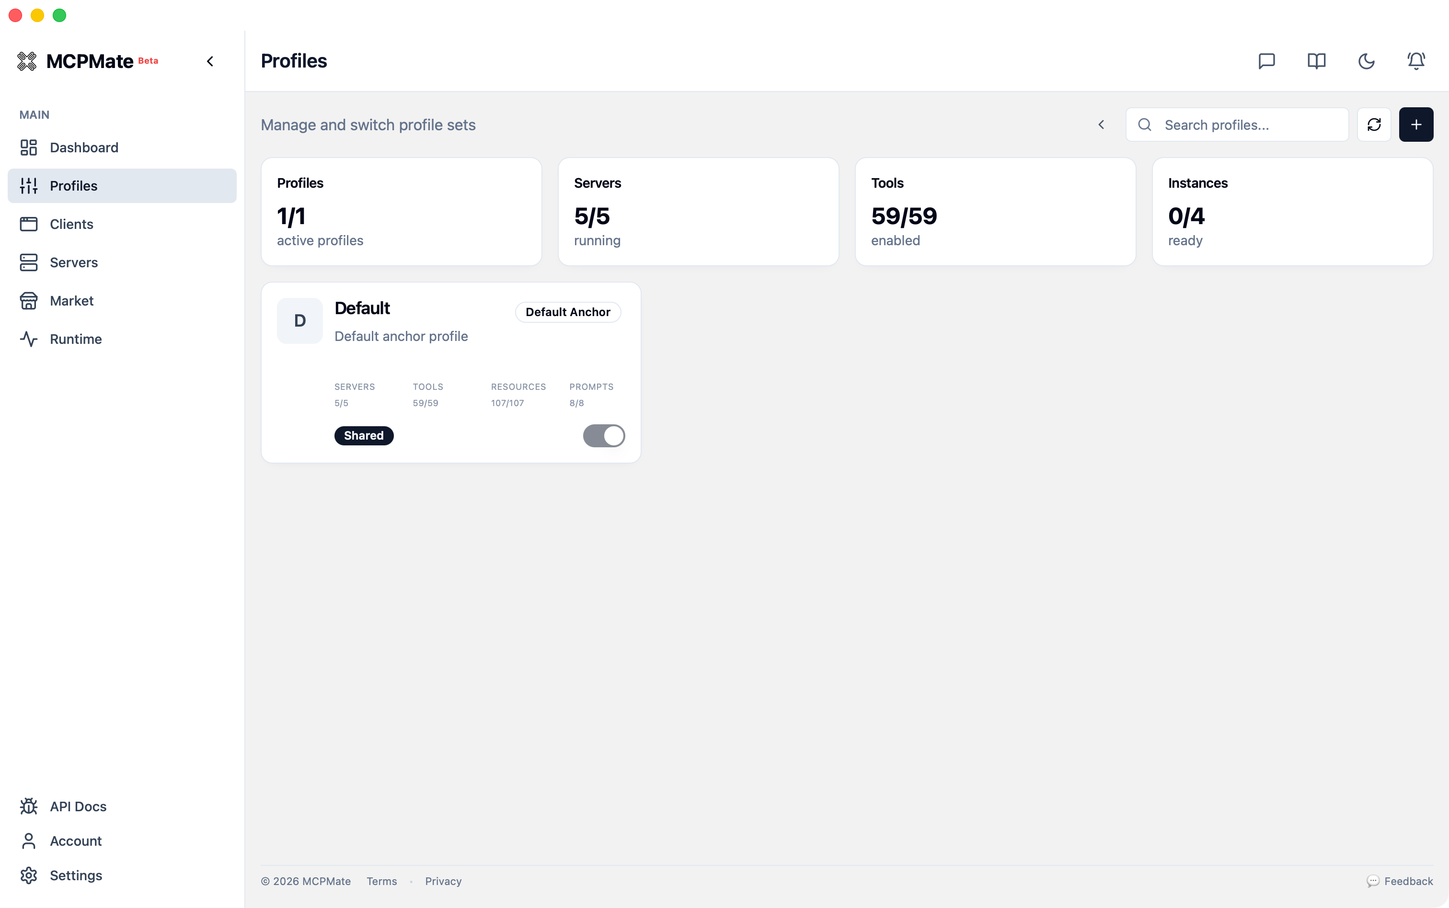Collapse the sidebar with the back chevron

[x=210, y=61]
